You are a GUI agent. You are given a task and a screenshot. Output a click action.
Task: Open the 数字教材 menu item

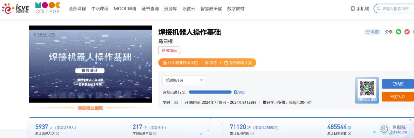click(236, 9)
